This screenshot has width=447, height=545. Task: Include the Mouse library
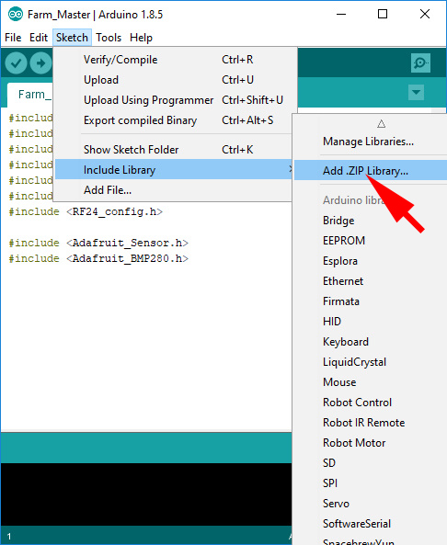pyautogui.click(x=371, y=382)
